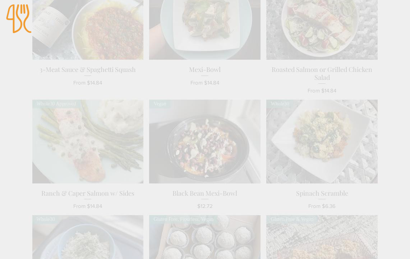The image size is (410, 259).
Task: Open the Spinach Scramble title link
Action: click(x=322, y=193)
